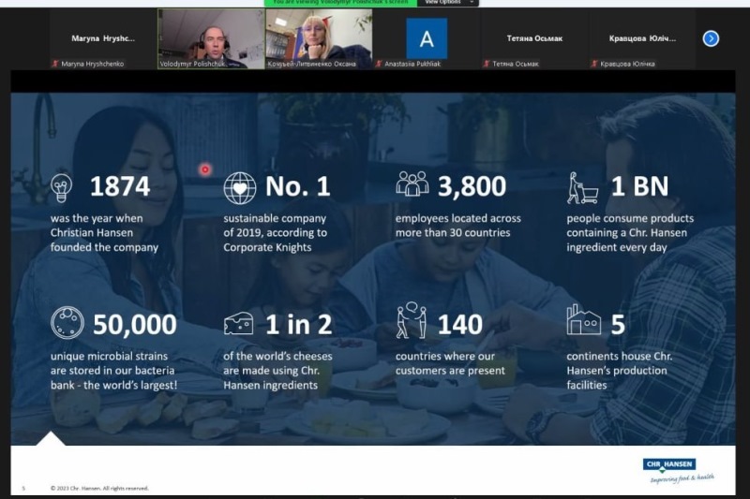Click 'sustainable company of 2019' description text

[275, 232]
